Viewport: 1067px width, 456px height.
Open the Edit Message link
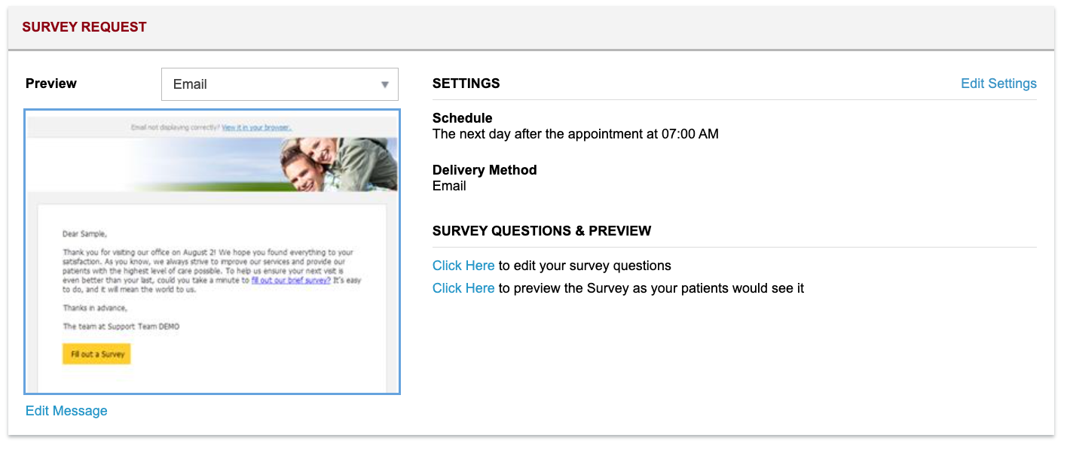pos(66,411)
